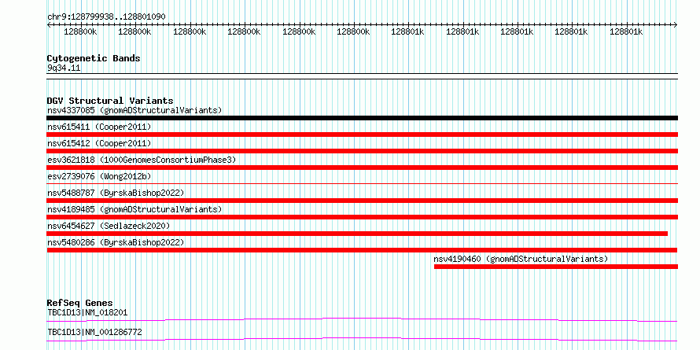Click the TBC1D13|NM_018201 gene label
The height and width of the screenshot is (350, 700).
pyautogui.click(x=87, y=312)
